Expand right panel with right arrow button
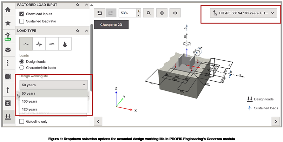The width and height of the screenshot is (283, 142). 276,121
